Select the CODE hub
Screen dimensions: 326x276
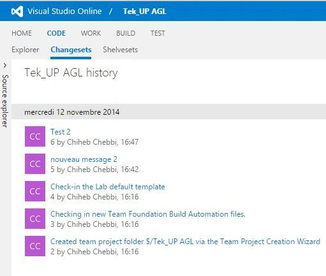click(56, 33)
